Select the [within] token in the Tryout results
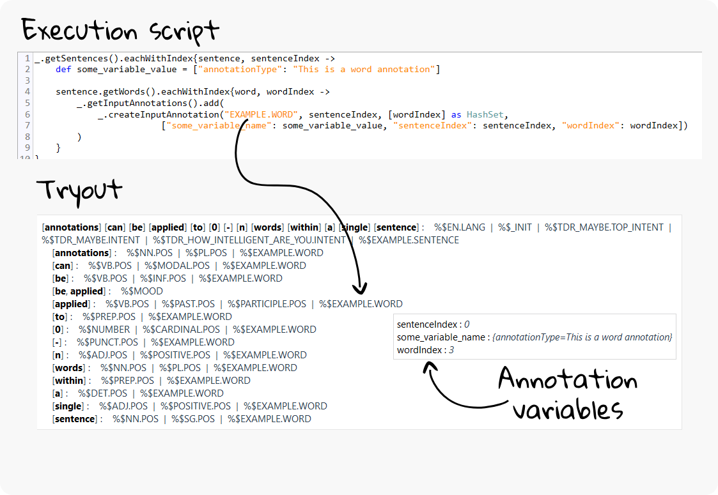Screen dimensions: 718x495 (68, 380)
